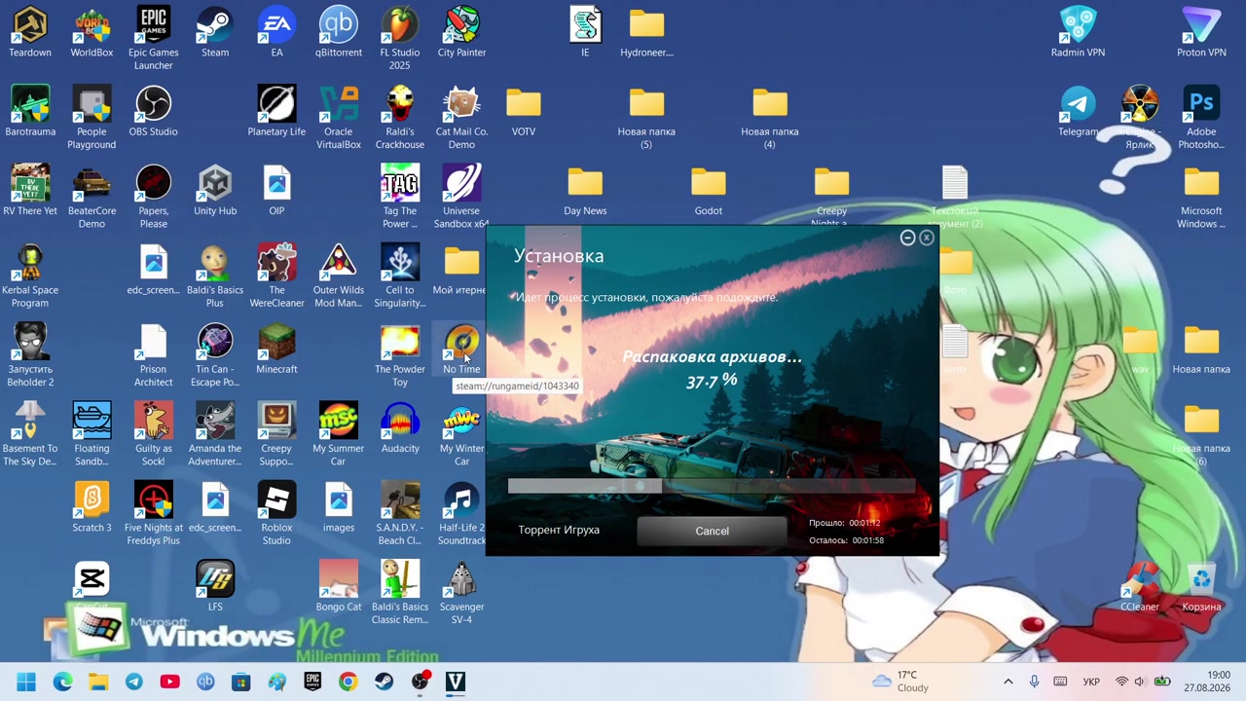Open OBS Studio from the desktop

[x=154, y=112]
